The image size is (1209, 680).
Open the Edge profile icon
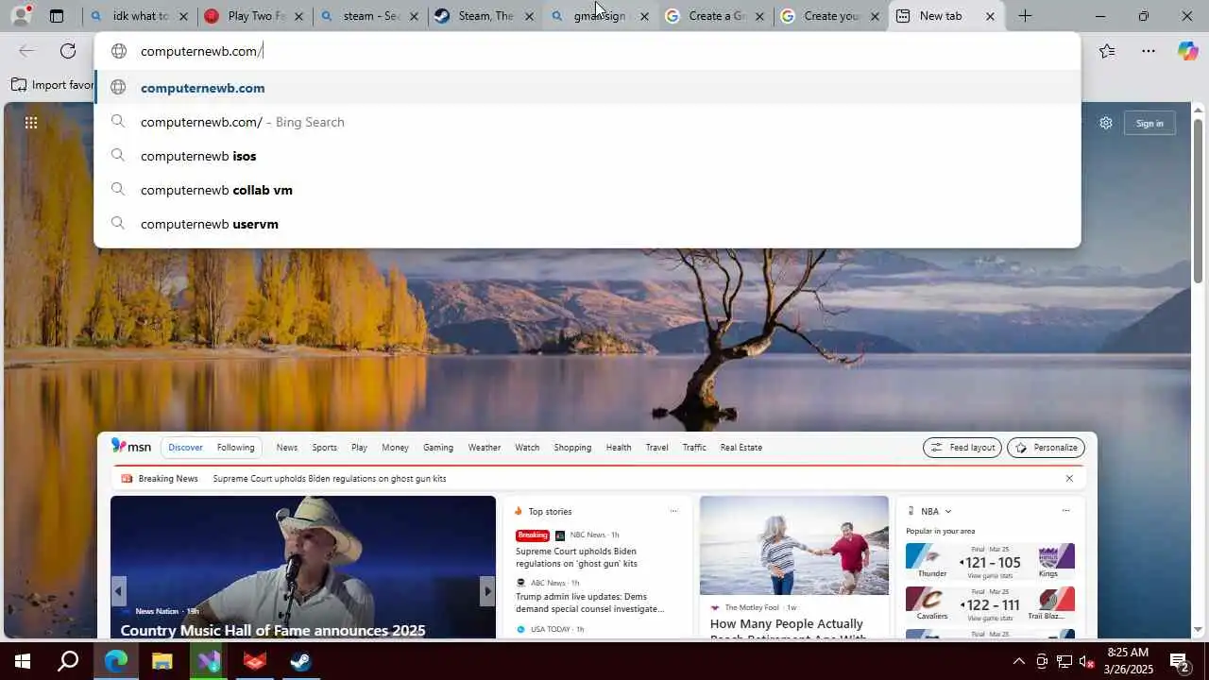point(21,15)
